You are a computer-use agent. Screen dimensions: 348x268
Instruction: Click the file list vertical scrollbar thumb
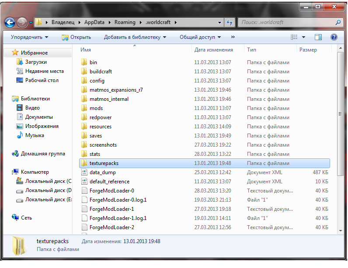tap(340, 114)
